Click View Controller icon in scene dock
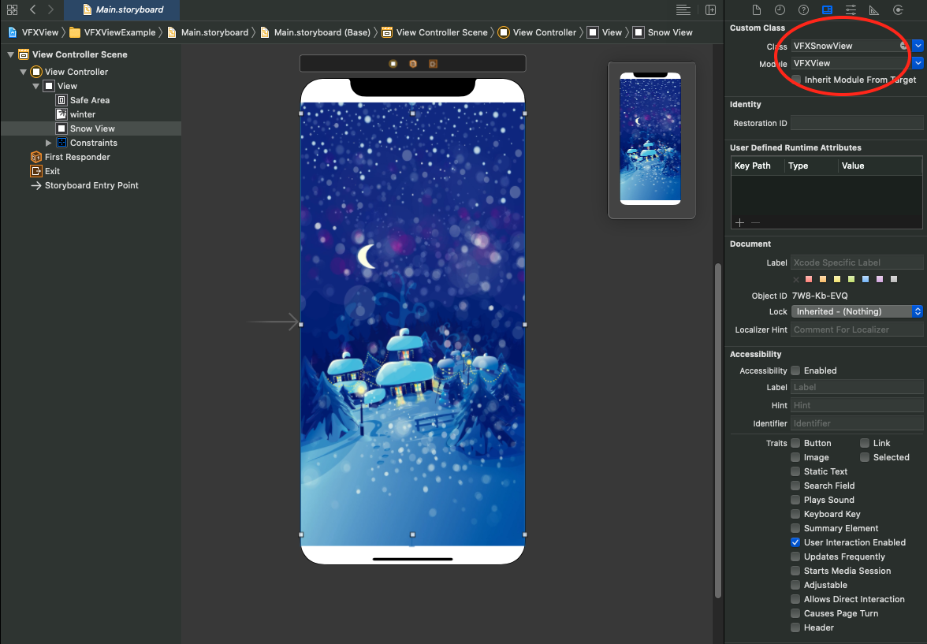 (393, 64)
